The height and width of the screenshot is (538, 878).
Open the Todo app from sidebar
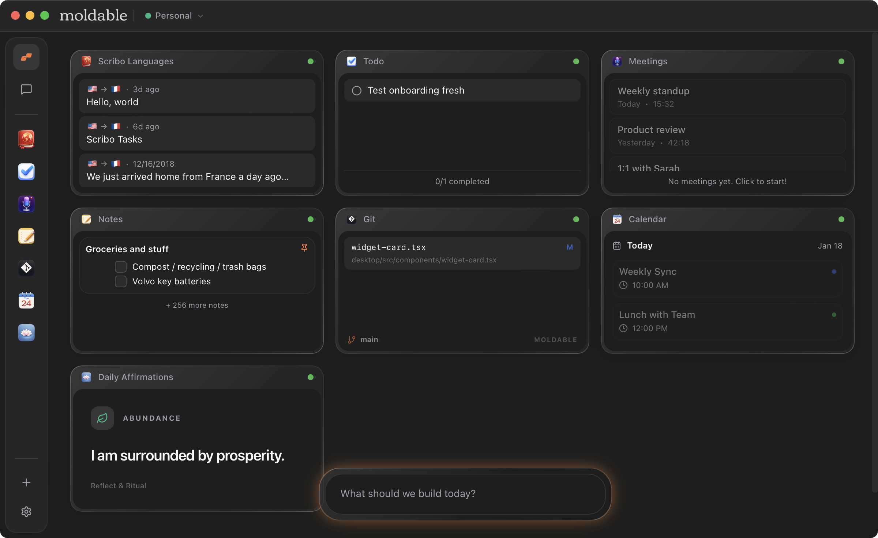click(x=26, y=171)
